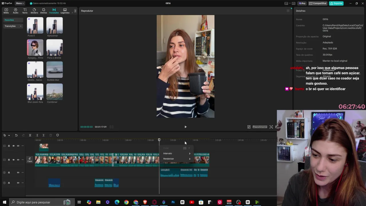Open File Explorer from the taskbar
The image size is (366, 206).
tap(98, 202)
